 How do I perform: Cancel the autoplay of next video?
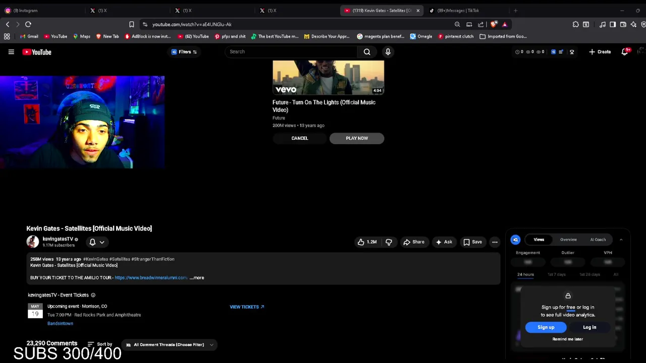(x=300, y=138)
